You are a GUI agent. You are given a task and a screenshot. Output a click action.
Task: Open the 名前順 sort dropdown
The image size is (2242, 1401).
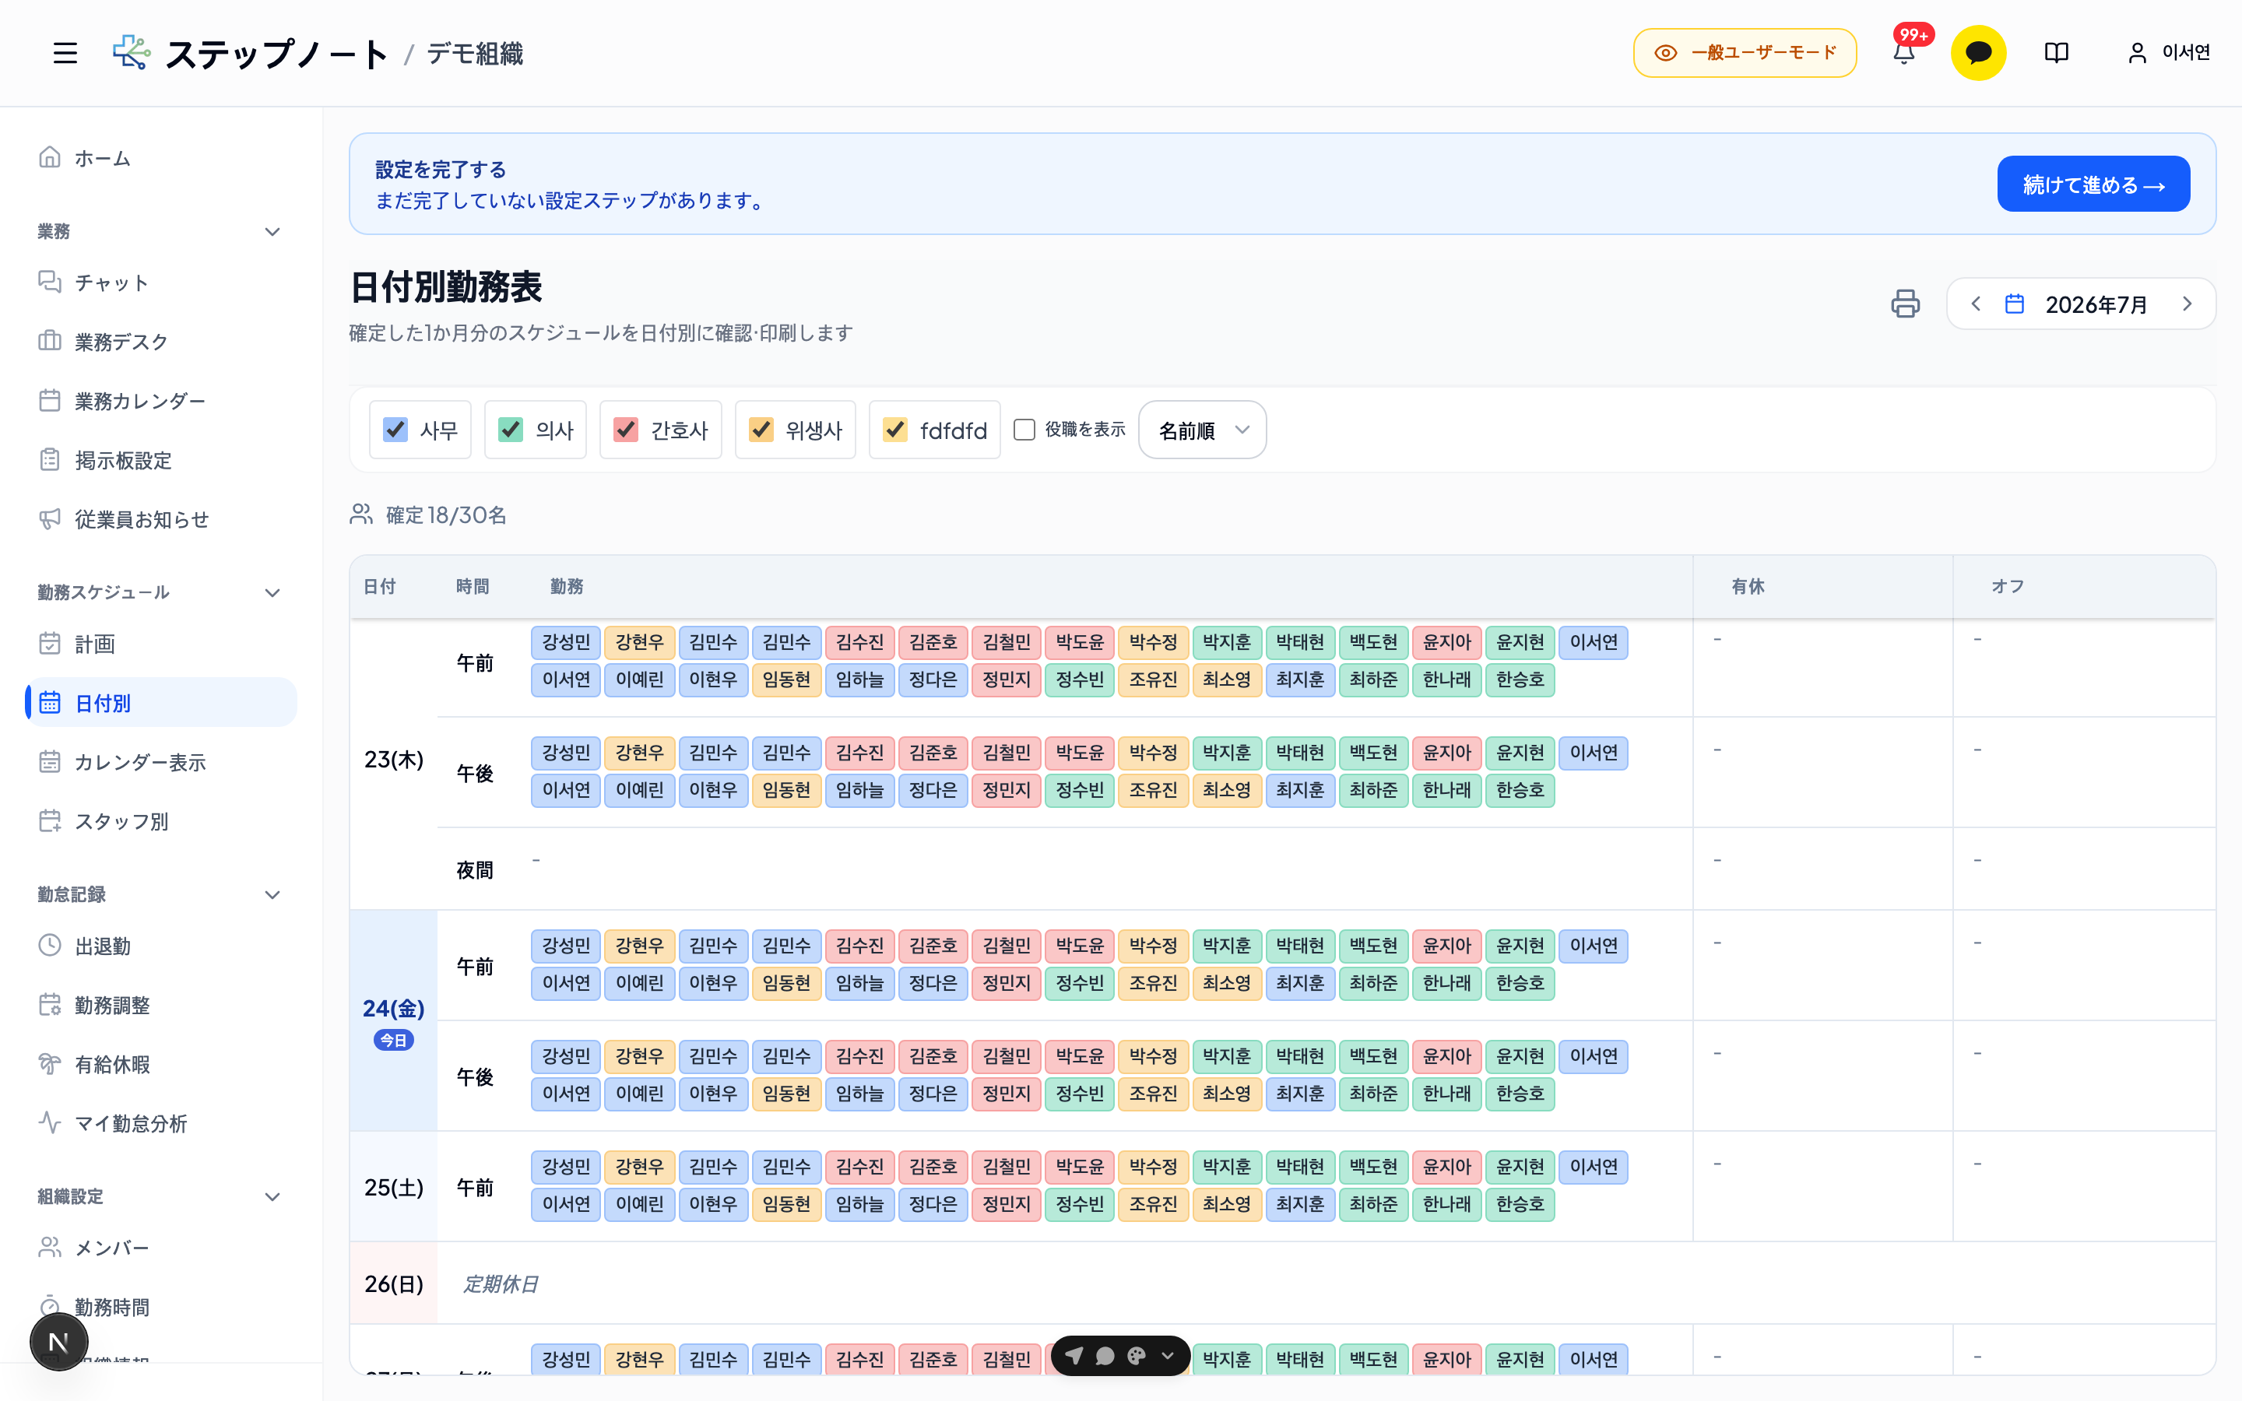(x=1202, y=430)
